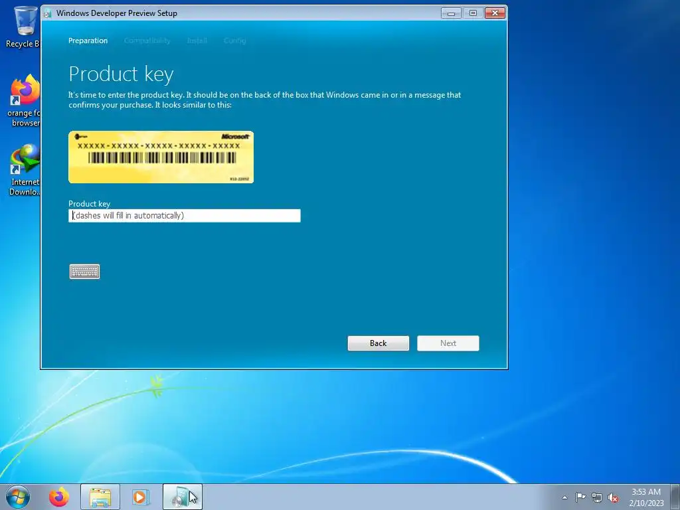
Task: Click the Show desktop strip beside the clock
Action: (675, 497)
